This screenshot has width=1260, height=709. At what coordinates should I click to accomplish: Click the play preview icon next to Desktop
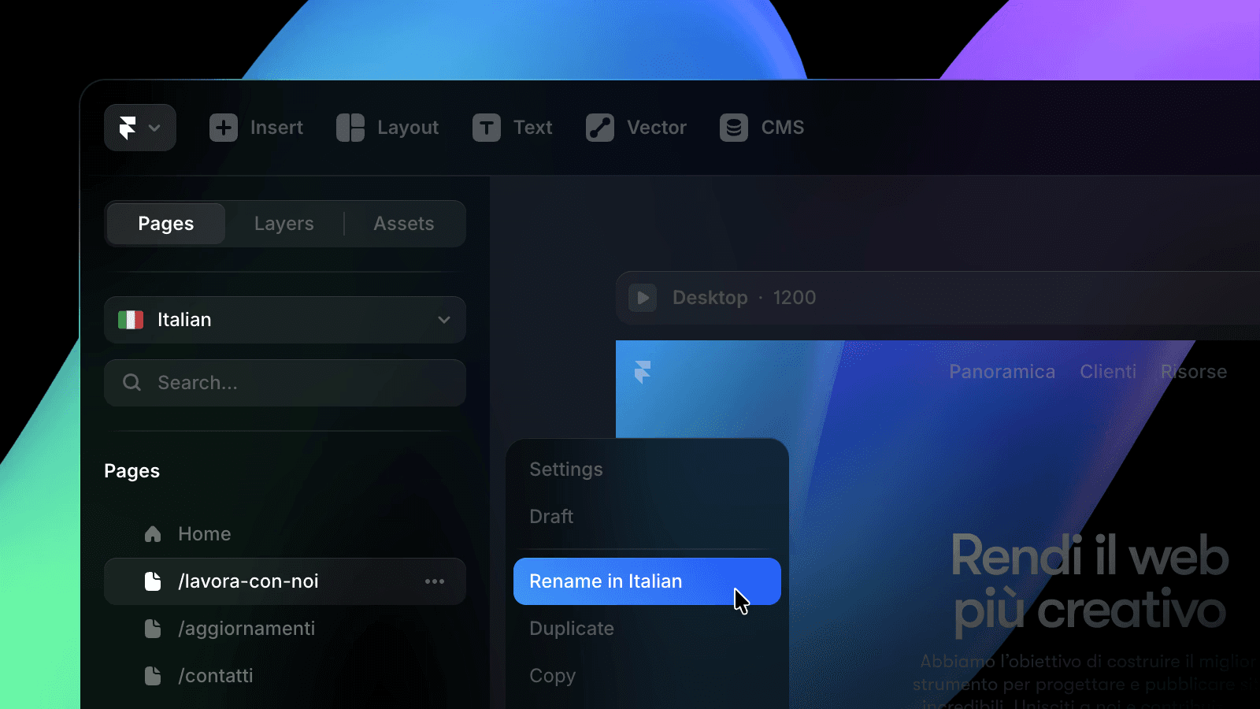[643, 298]
